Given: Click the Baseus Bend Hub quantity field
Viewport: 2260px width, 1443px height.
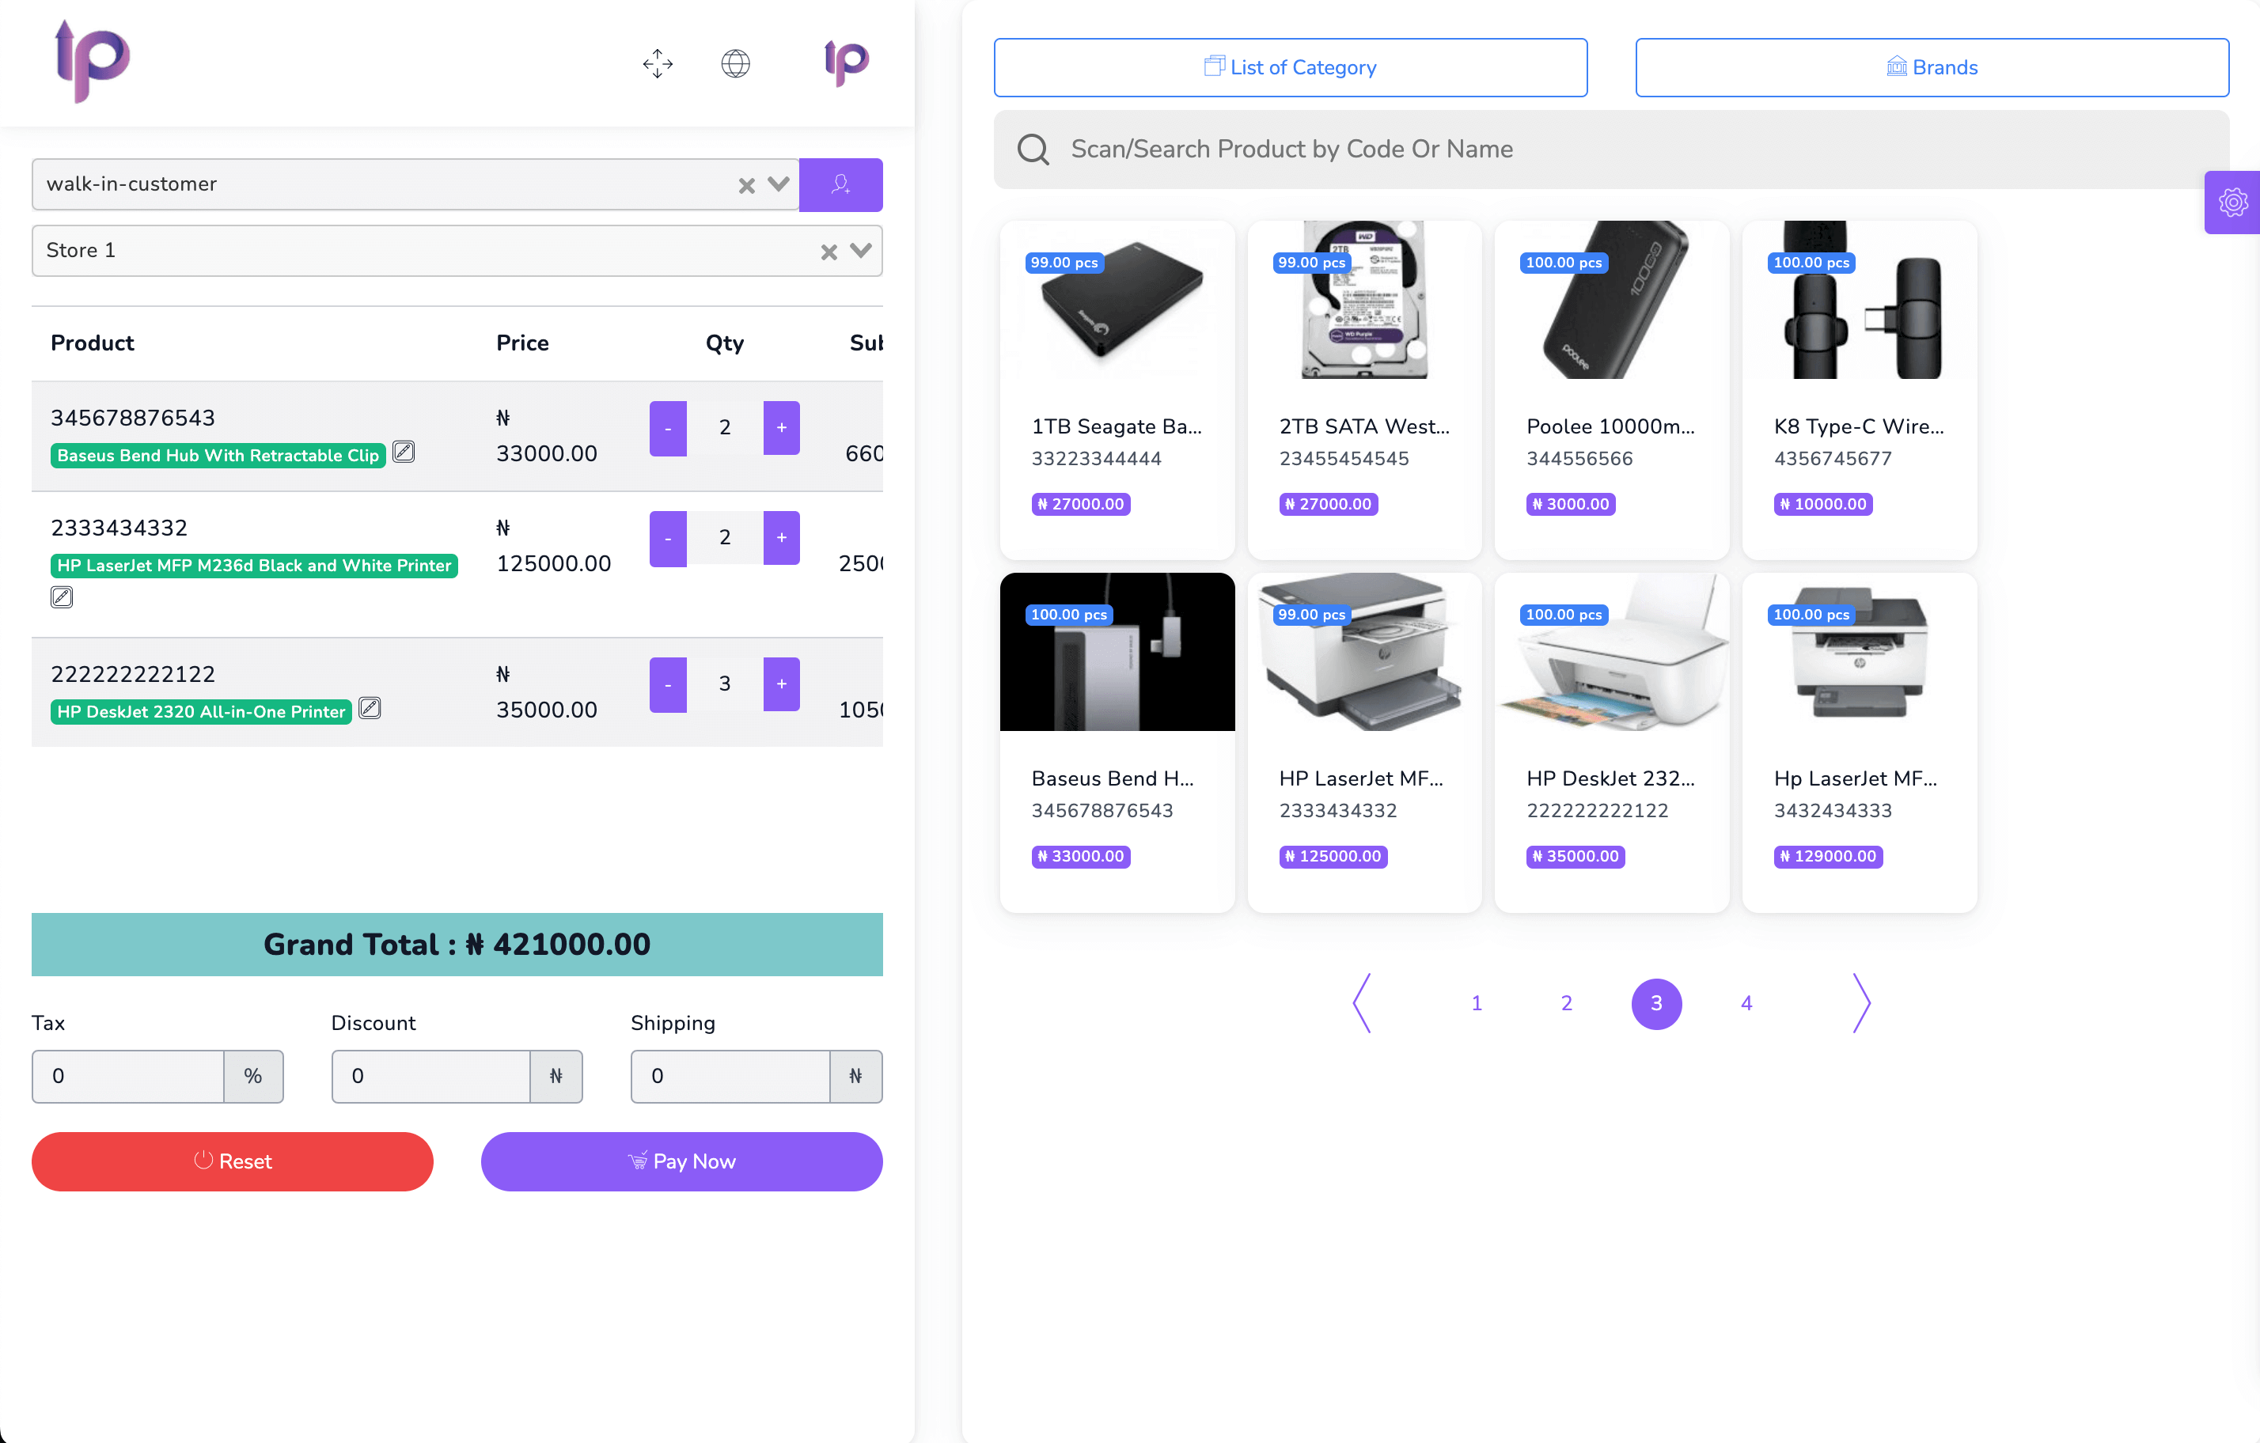Looking at the screenshot, I should tap(725, 428).
